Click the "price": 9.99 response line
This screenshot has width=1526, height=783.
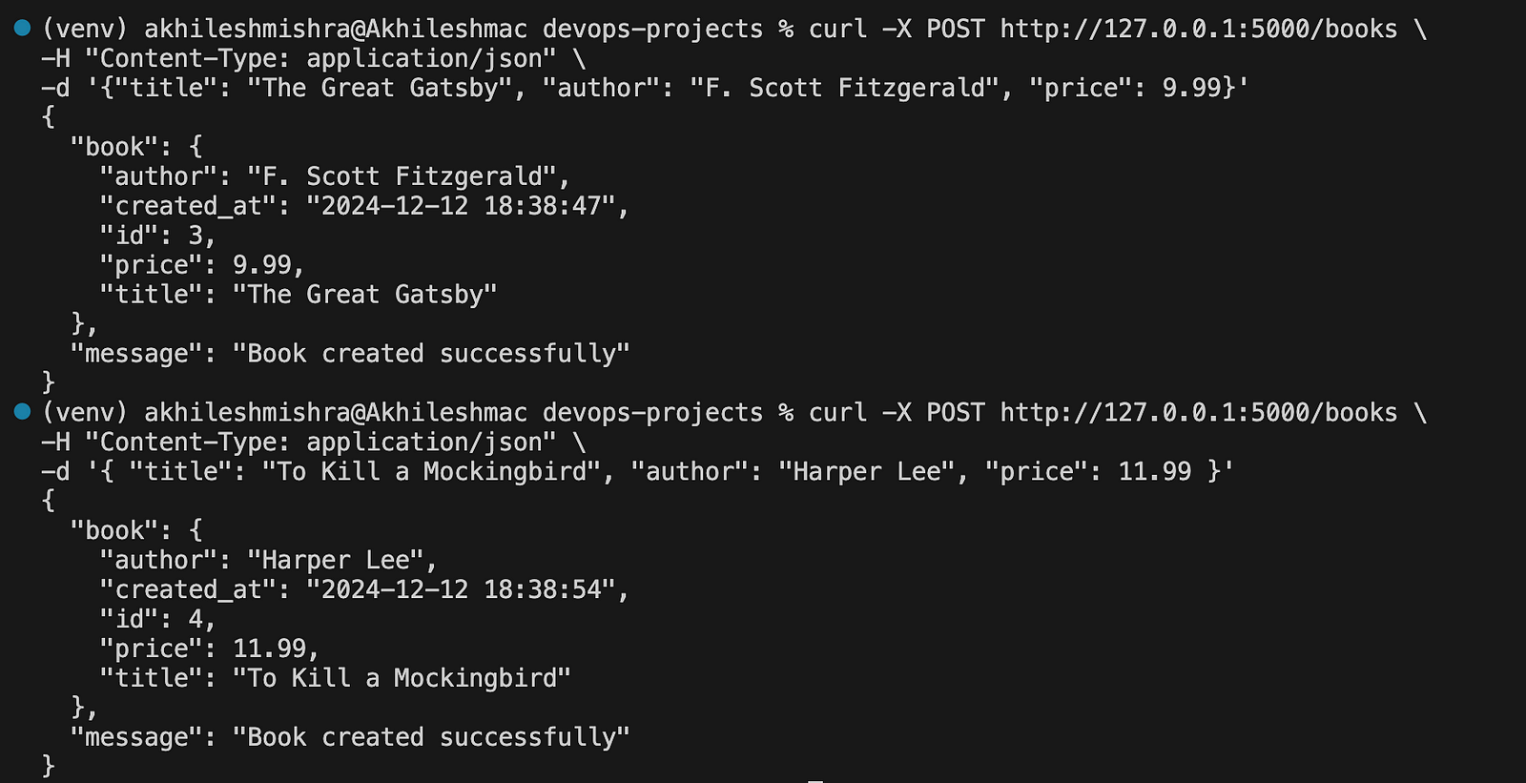click(202, 265)
